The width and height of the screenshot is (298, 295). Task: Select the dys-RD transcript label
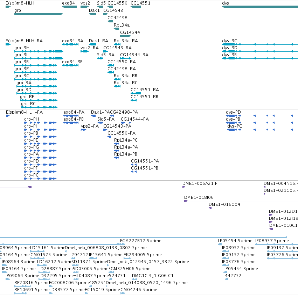click(230, 48)
